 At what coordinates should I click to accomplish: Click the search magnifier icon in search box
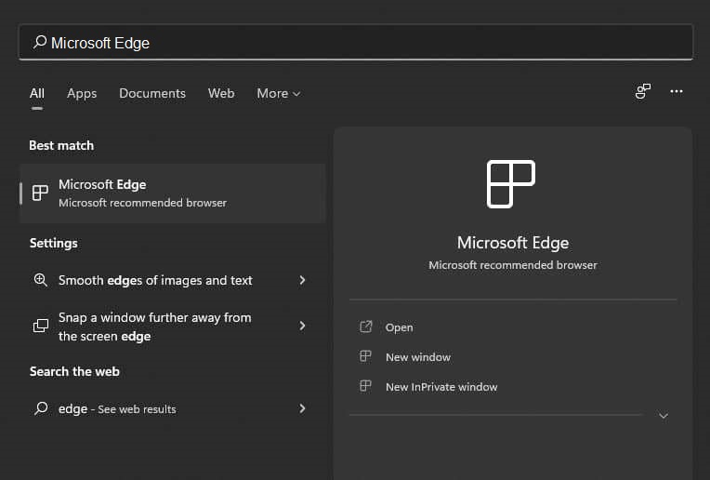(40, 42)
